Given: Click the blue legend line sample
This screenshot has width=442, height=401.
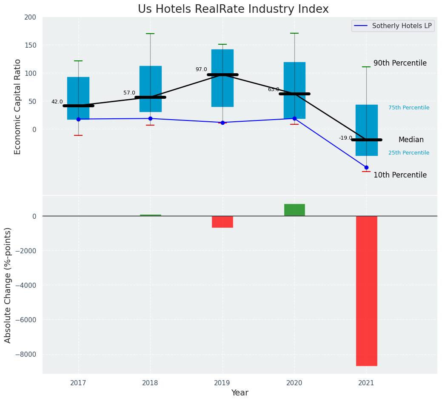Looking at the screenshot, I should coord(361,26).
